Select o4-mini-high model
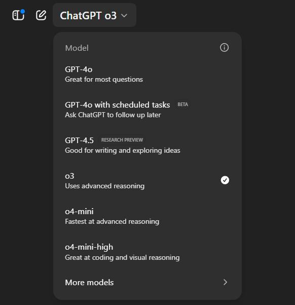This screenshot has width=295, height=305. 147,252
